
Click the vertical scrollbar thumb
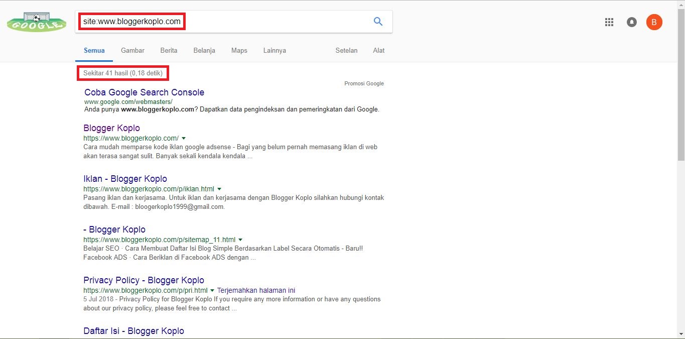pos(681,84)
